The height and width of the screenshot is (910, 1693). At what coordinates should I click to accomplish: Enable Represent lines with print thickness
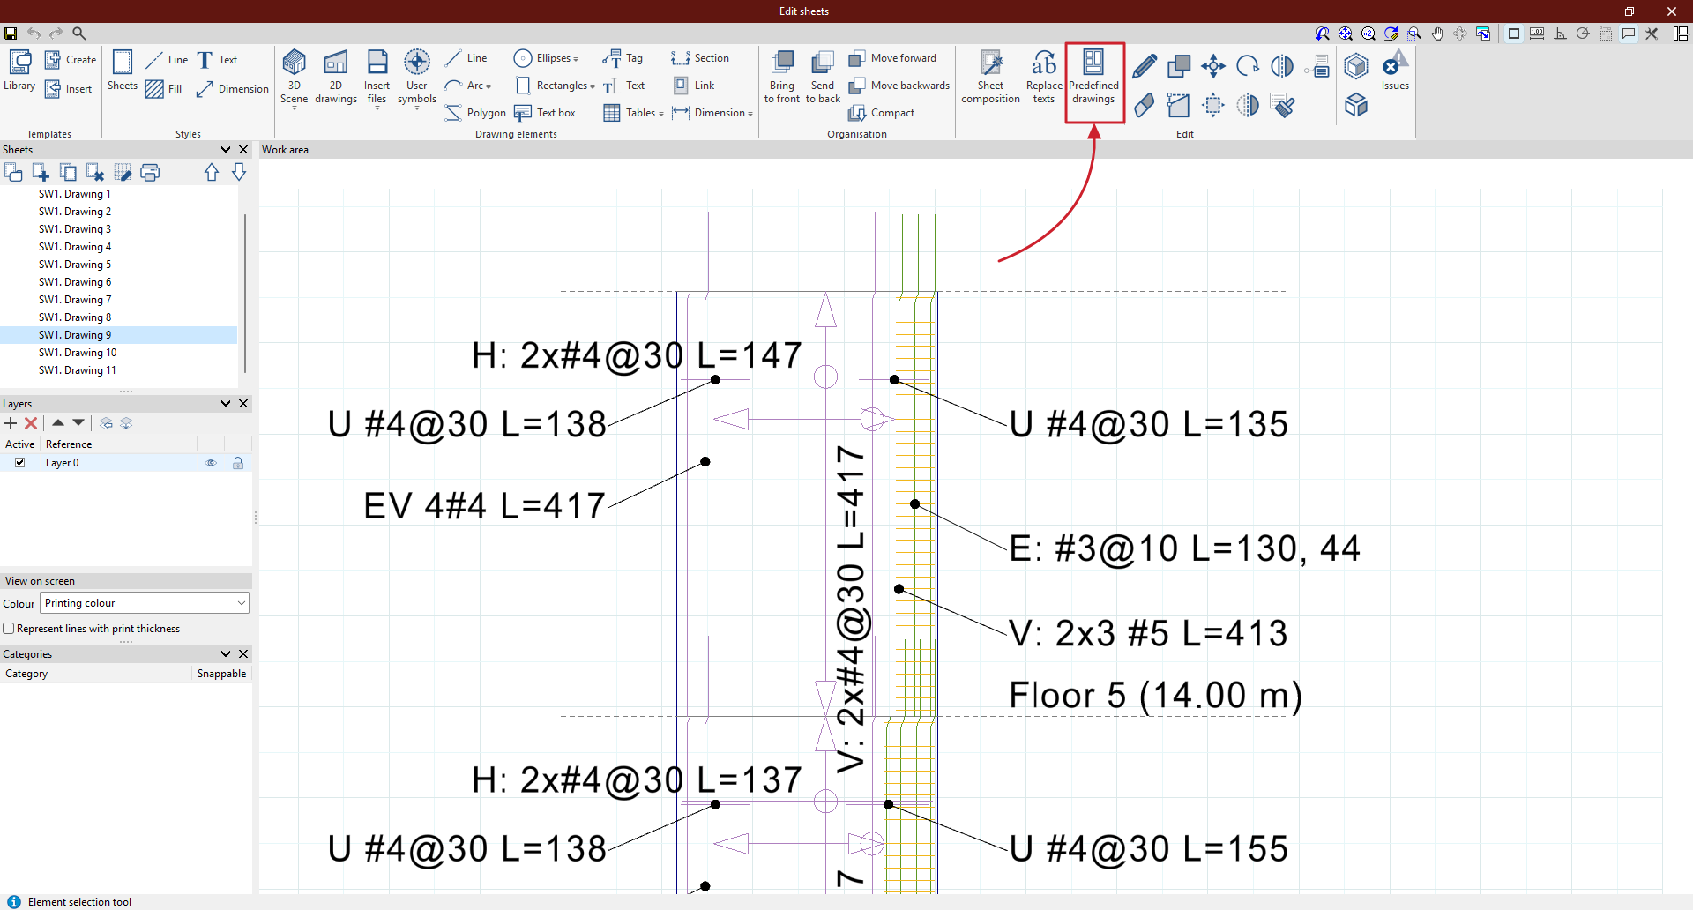click(x=9, y=629)
